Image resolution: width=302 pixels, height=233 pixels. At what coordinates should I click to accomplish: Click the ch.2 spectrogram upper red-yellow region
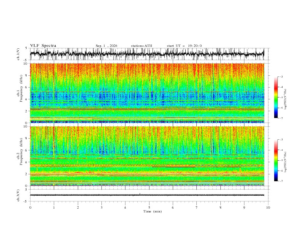[x=147, y=133]
